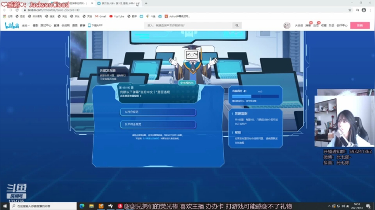Click the view source video link under the question
Image resolution: width=375 pixels, height=210 pixels.
[131, 96]
